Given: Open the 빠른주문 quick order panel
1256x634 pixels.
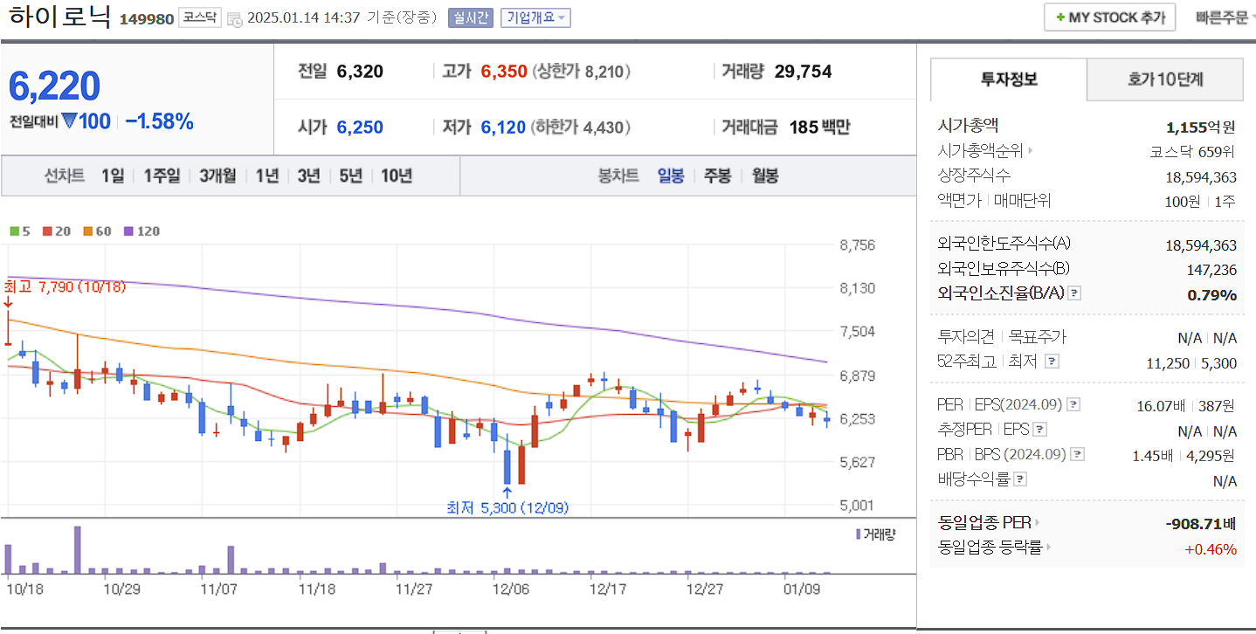Looking at the screenshot, I should [x=1221, y=17].
